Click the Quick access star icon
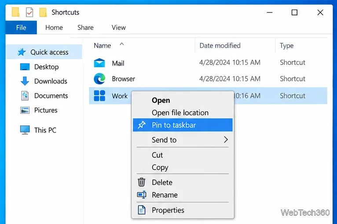The width and height of the screenshot is (337, 224). tap(22, 52)
